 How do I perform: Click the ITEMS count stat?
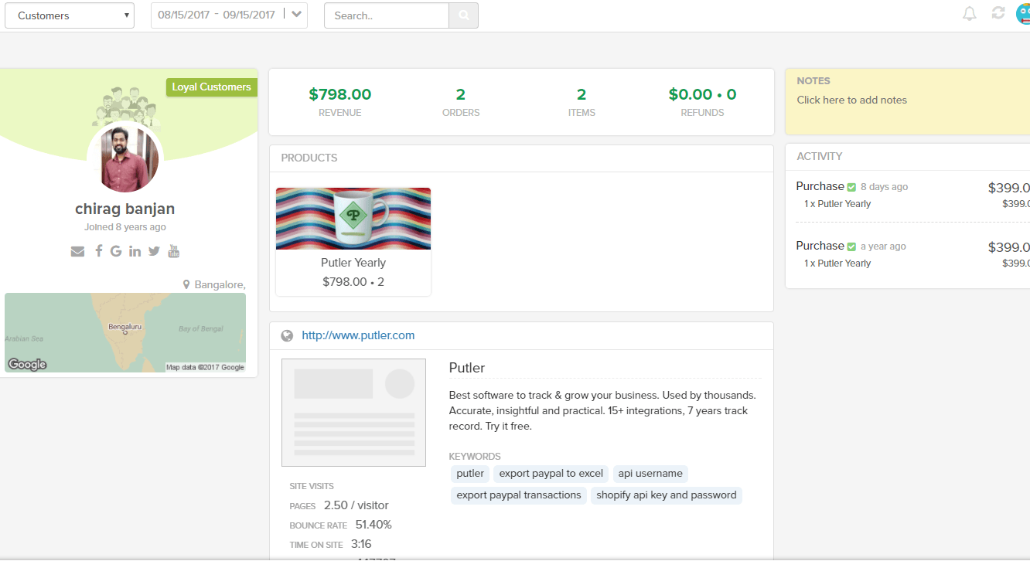(x=582, y=102)
